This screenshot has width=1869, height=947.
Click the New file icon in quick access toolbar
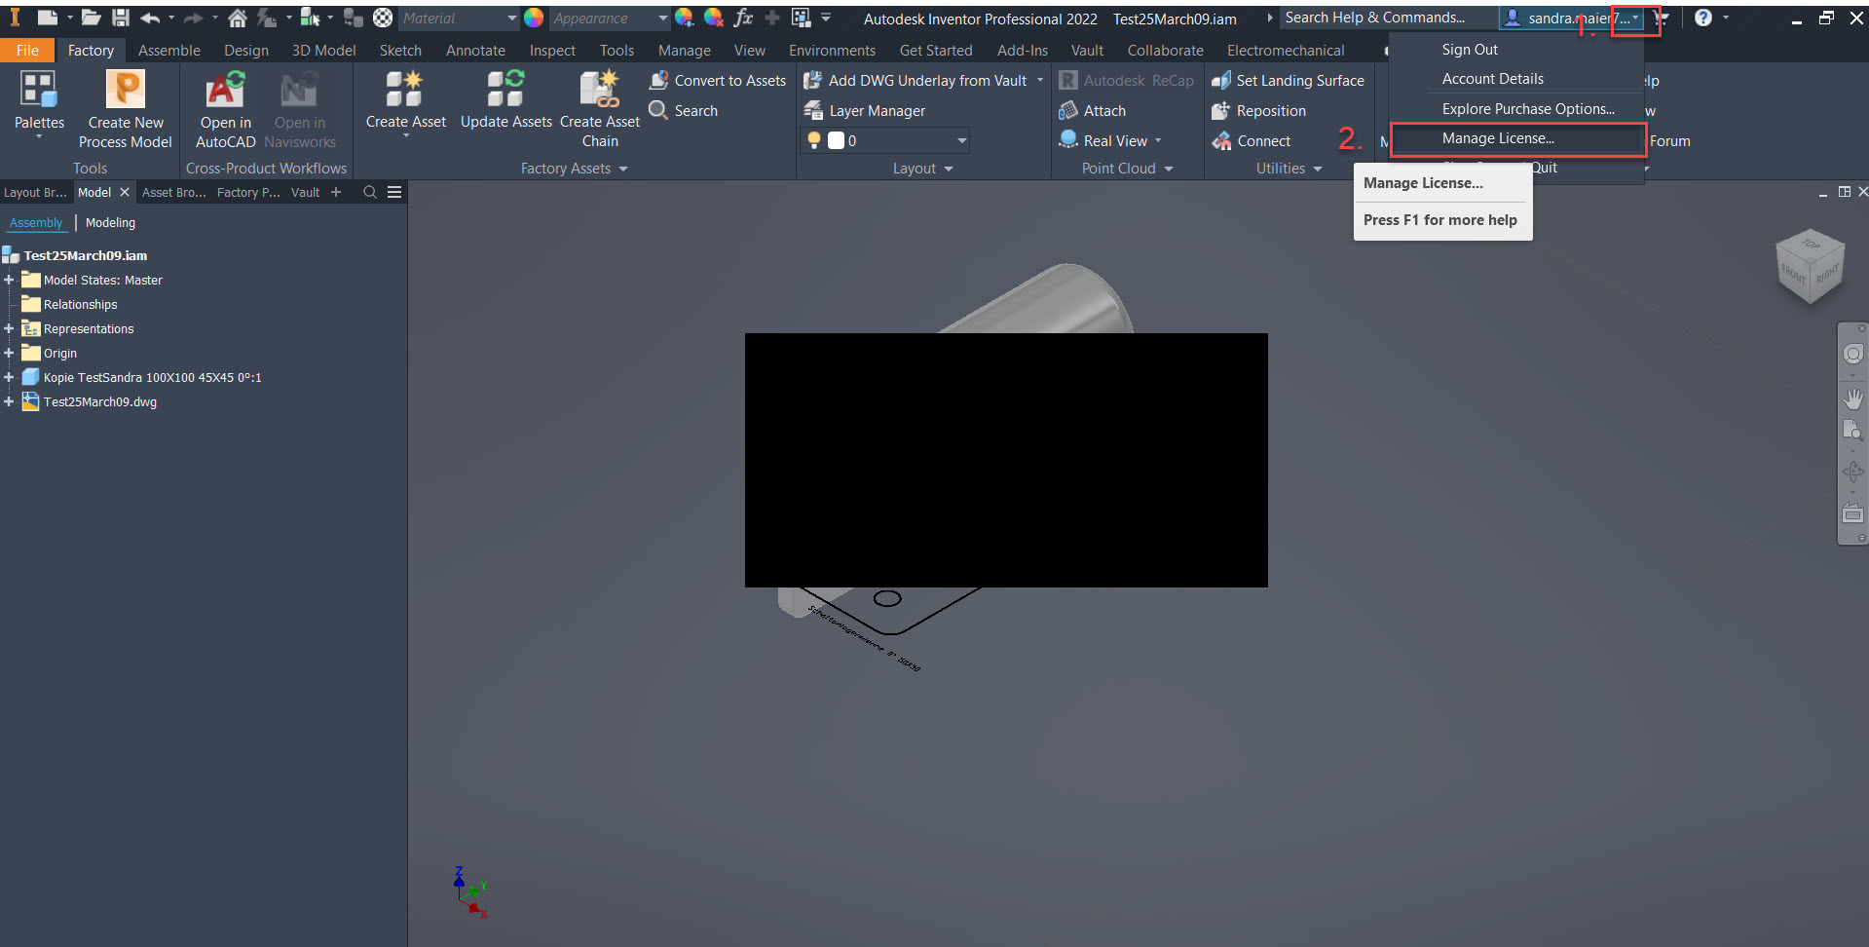[x=47, y=18]
